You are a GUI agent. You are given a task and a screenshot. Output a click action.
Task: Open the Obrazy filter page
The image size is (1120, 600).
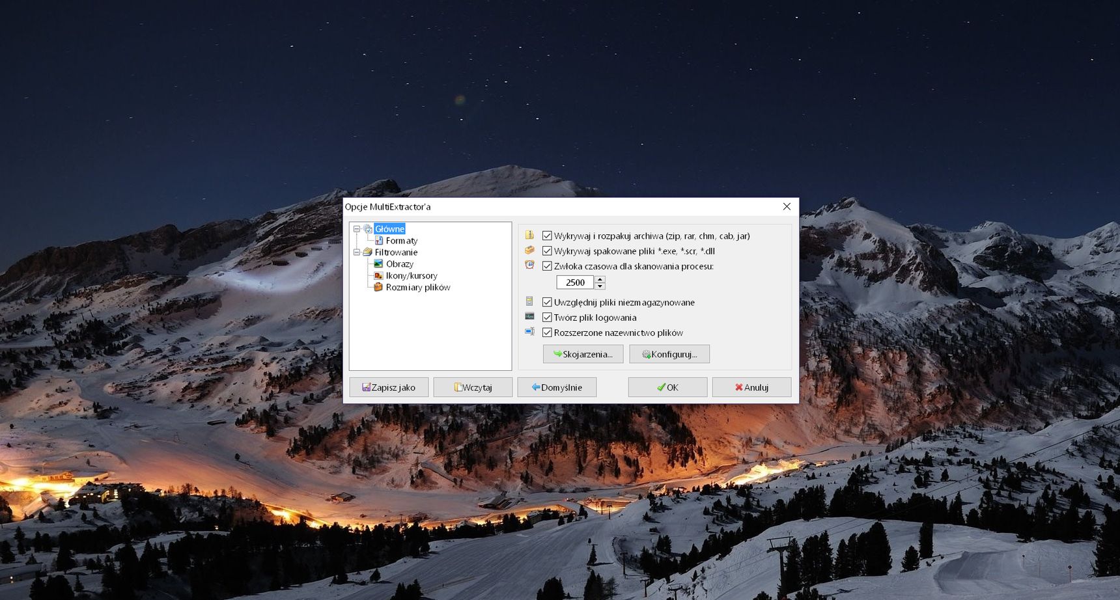coord(399,264)
